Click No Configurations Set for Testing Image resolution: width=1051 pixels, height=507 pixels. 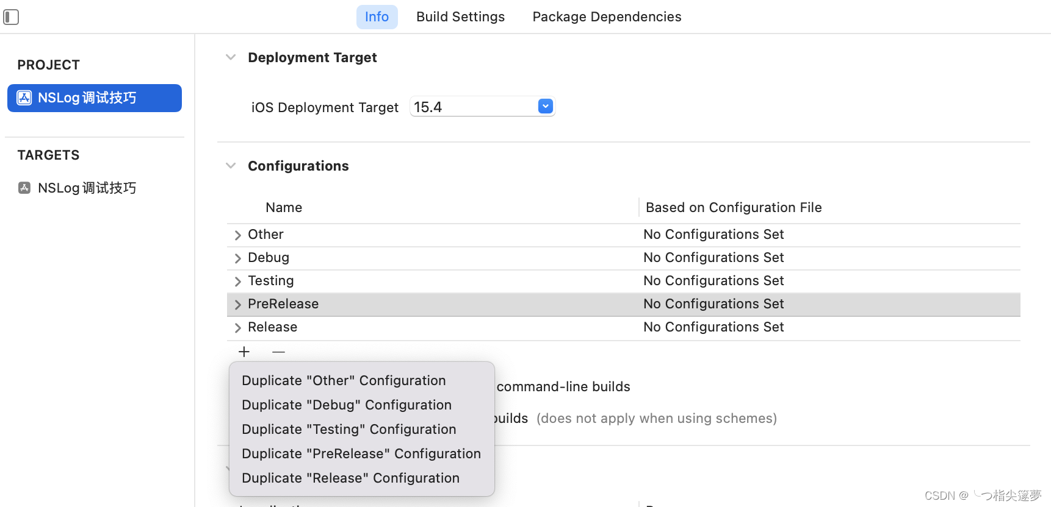point(713,281)
